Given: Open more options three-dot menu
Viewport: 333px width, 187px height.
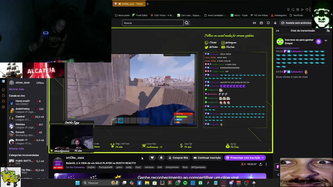Looking at the screenshot, I should tap(266, 164).
